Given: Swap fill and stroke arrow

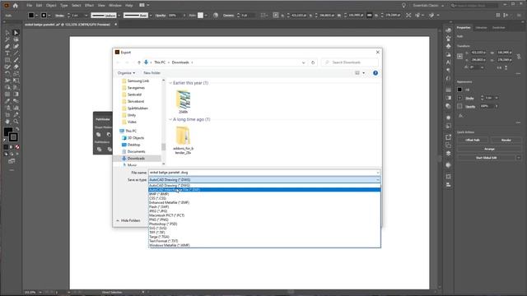Looking at the screenshot, I should 16,129.
